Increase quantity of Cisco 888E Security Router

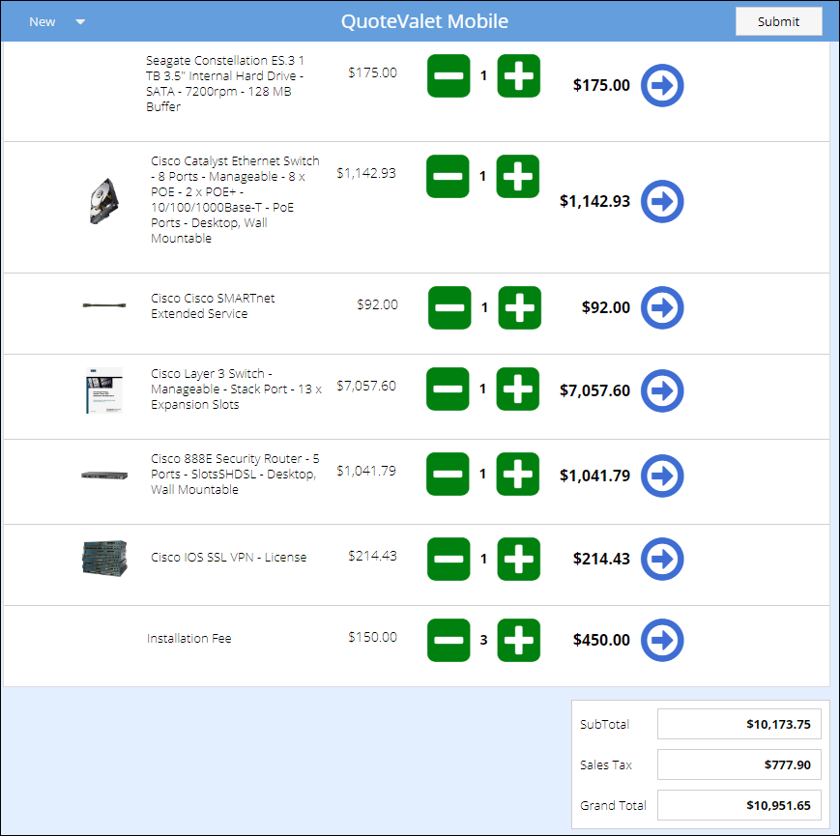pos(519,475)
